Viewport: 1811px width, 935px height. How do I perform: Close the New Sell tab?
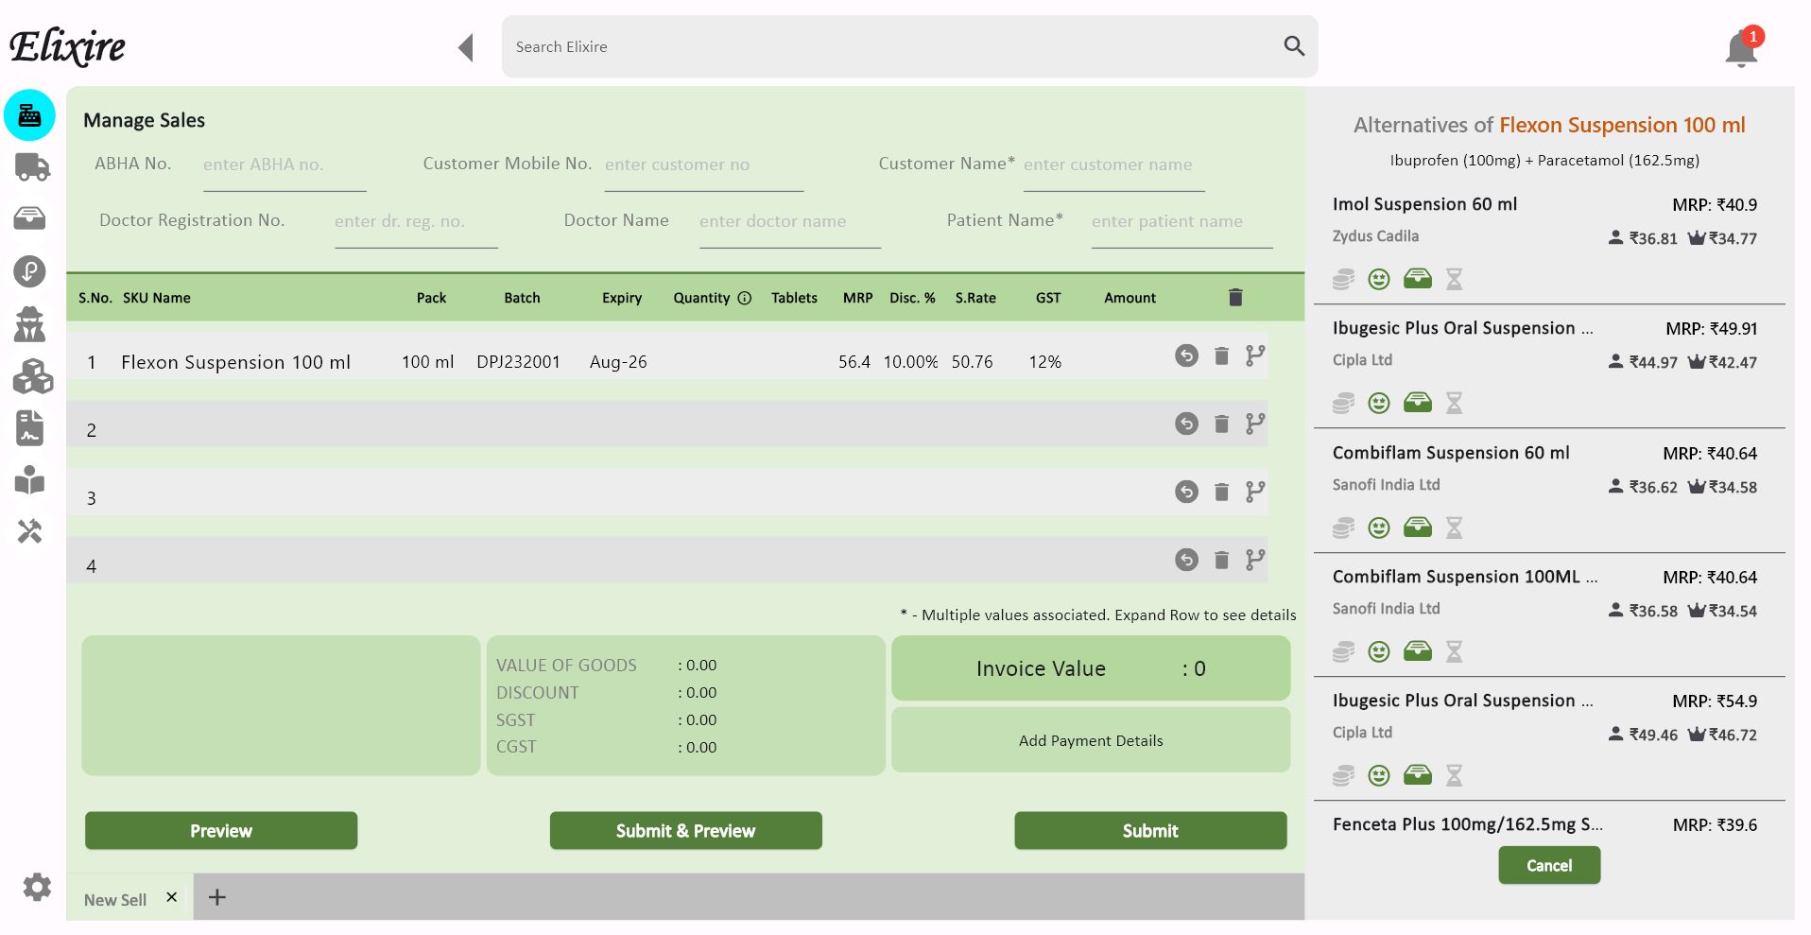(x=171, y=897)
